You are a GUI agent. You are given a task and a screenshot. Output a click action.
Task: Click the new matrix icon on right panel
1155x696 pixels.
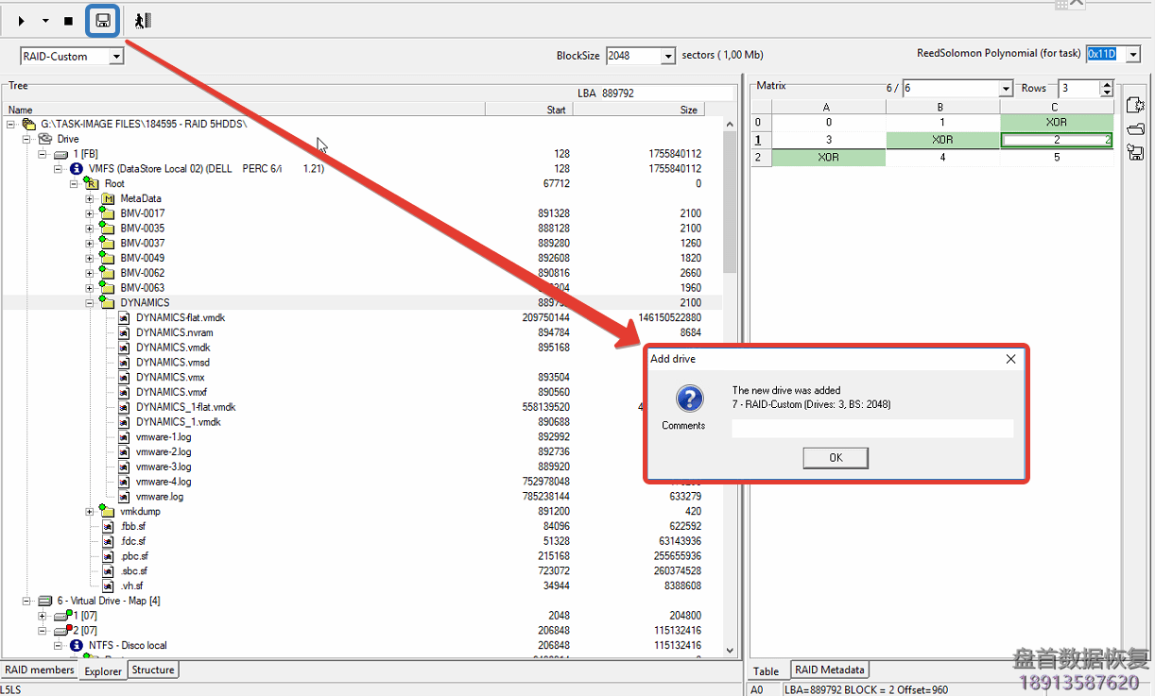point(1135,105)
